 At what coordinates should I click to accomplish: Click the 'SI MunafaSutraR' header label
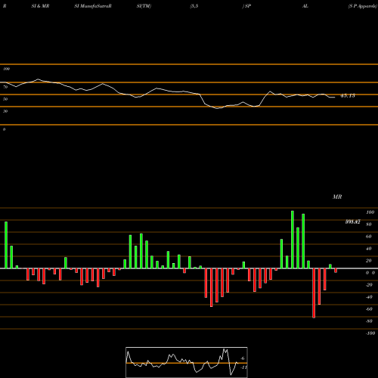[93, 6]
